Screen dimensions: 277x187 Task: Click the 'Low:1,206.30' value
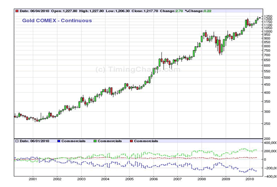pos(118,11)
